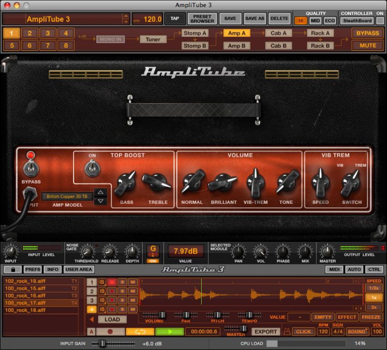Screen dimensions: 387x350
Task: Open the StealthBoard controller selector
Action: [x=357, y=21]
